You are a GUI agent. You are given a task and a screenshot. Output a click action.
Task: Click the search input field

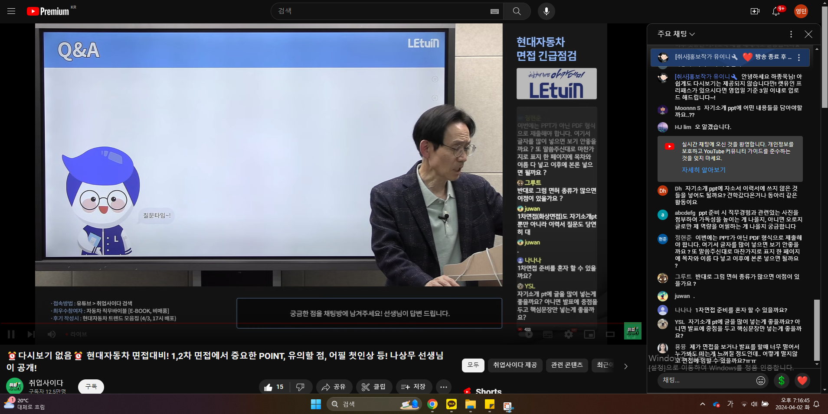click(x=382, y=11)
